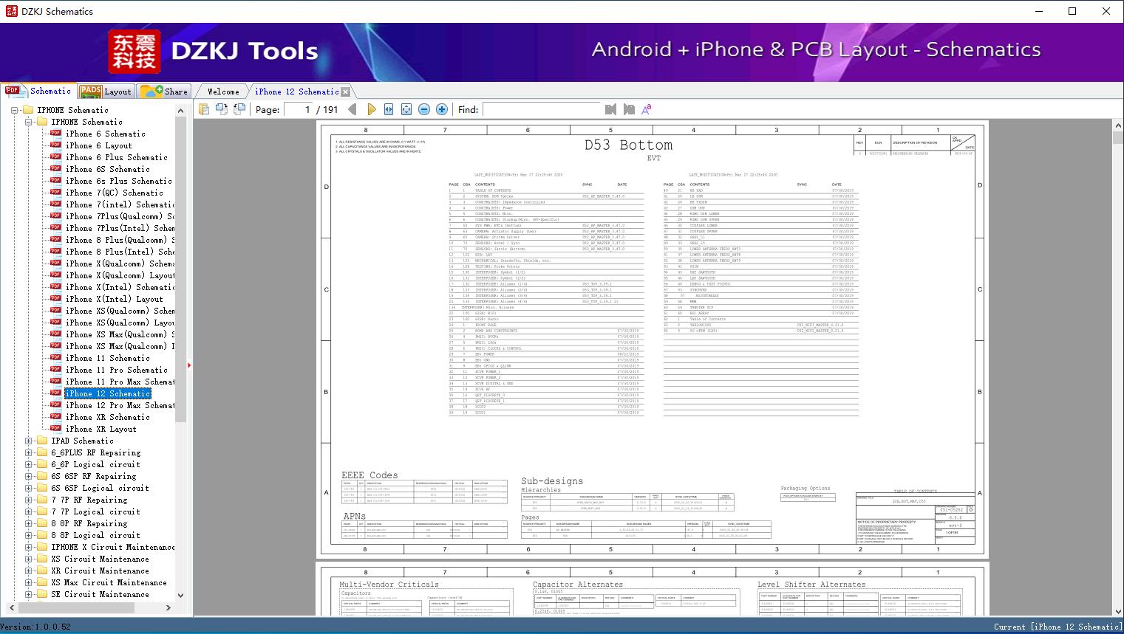Click the fit page icon

(x=406, y=109)
